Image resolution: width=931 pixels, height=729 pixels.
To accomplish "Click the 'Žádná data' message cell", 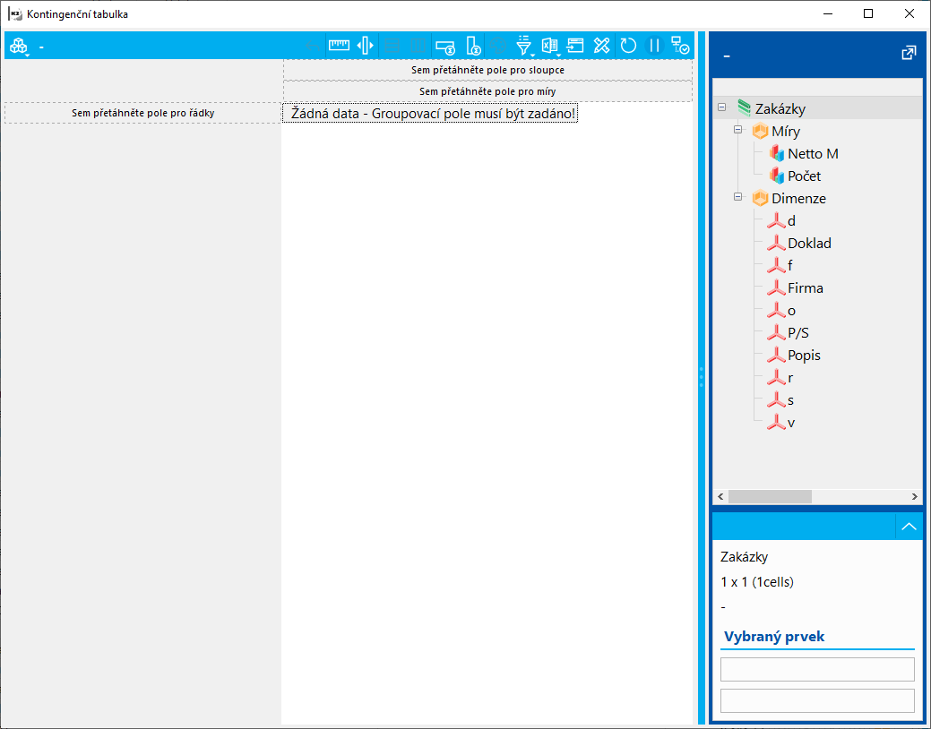I will coord(430,113).
